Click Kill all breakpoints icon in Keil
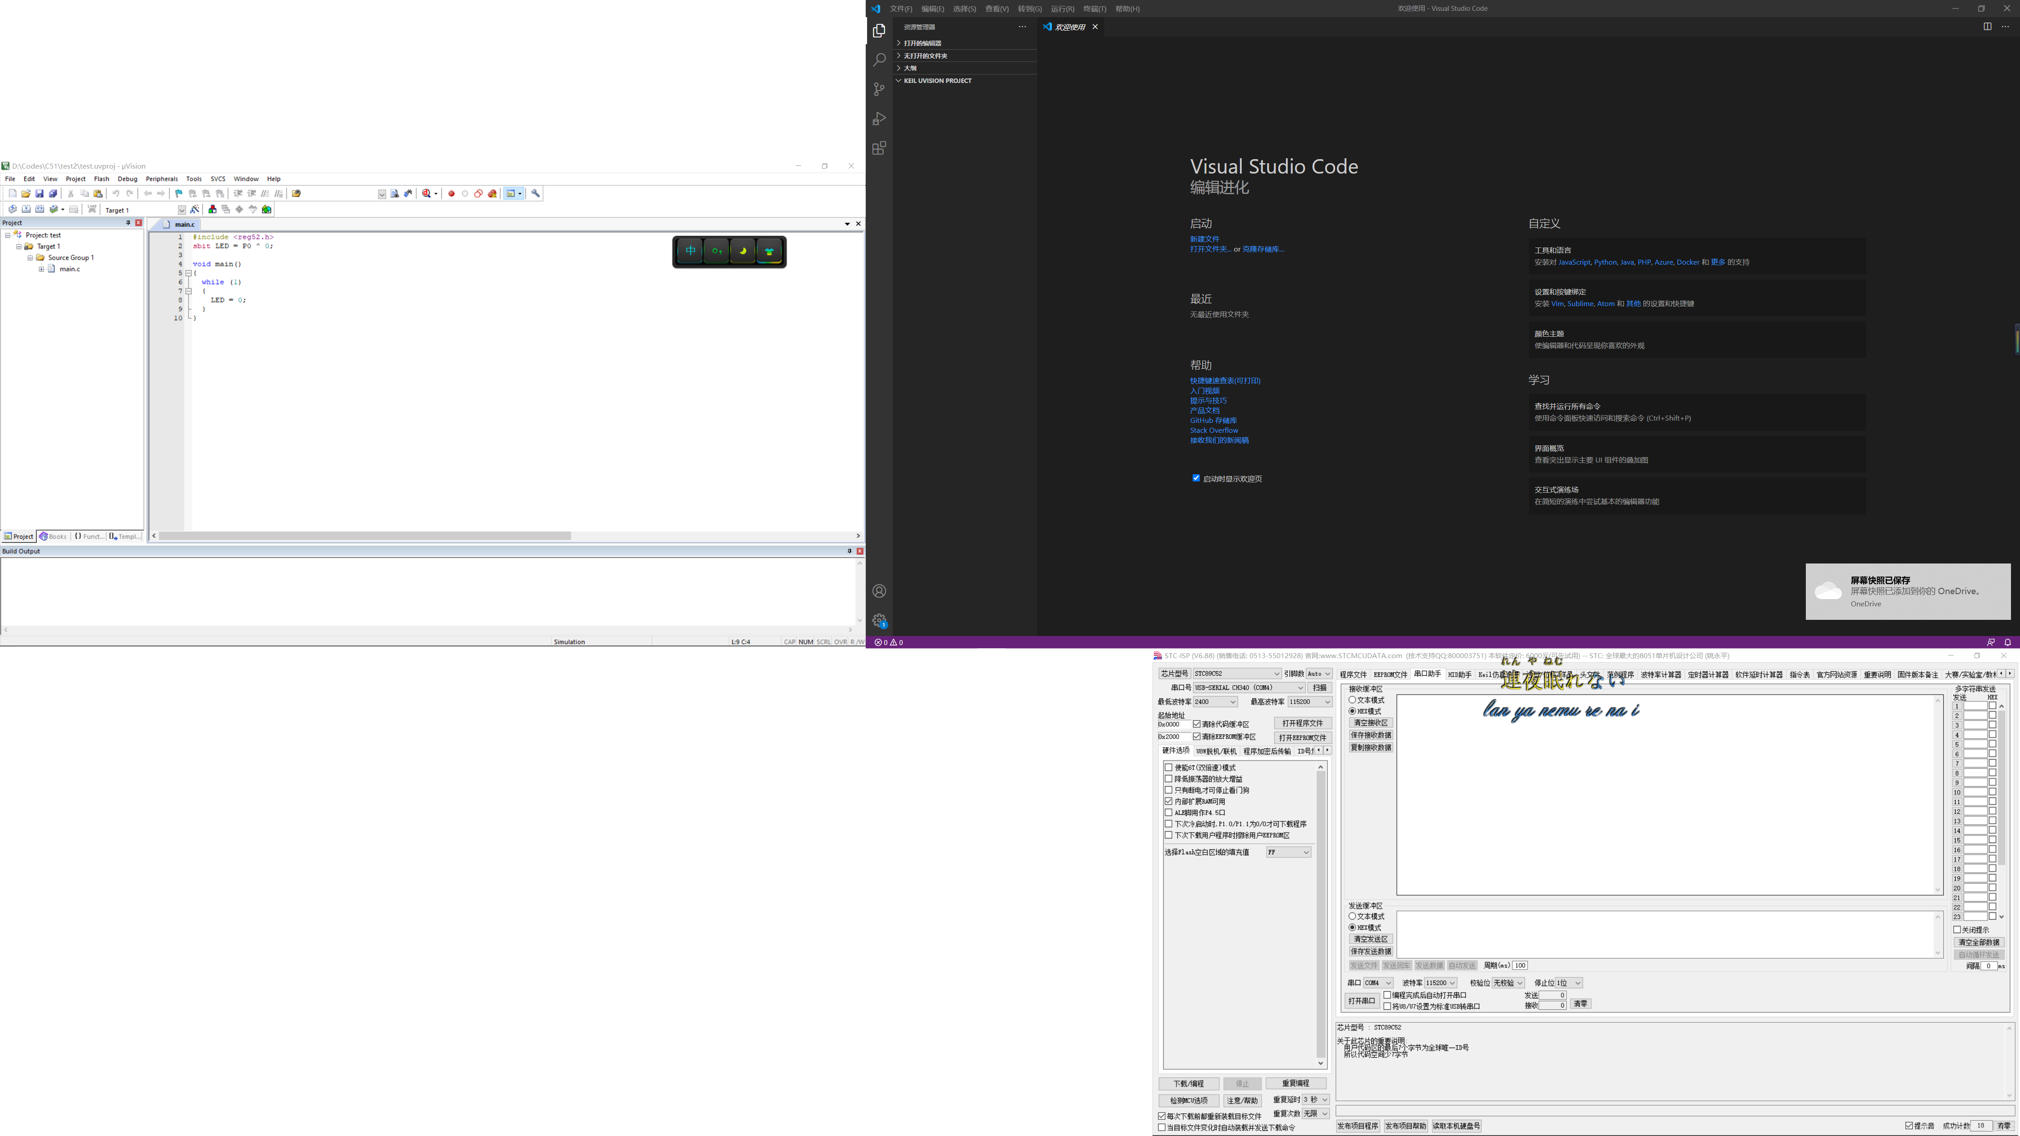The height and width of the screenshot is (1136, 2020). click(x=492, y=194)
